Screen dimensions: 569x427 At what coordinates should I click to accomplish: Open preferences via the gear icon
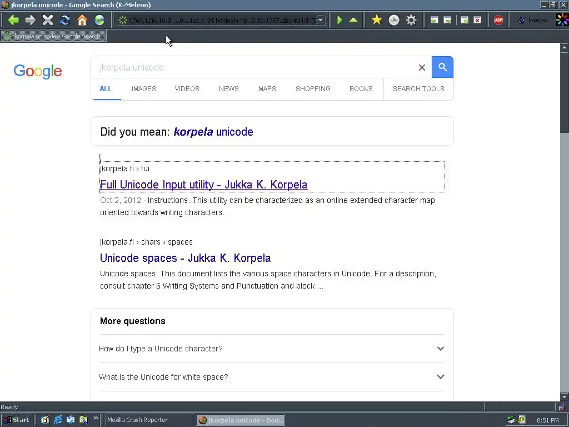click(x=411, y=20)
